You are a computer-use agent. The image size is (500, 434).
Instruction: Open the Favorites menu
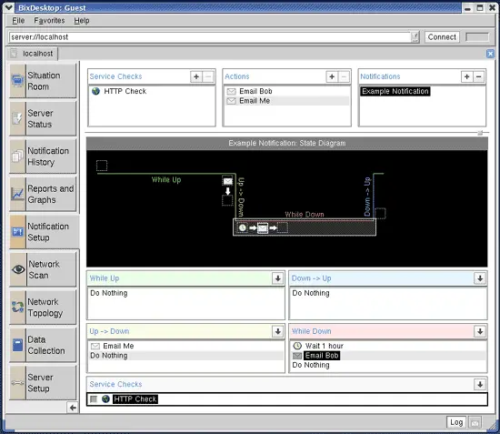49,20
